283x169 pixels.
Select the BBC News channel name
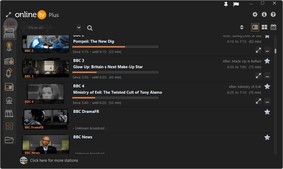[83, 137]
